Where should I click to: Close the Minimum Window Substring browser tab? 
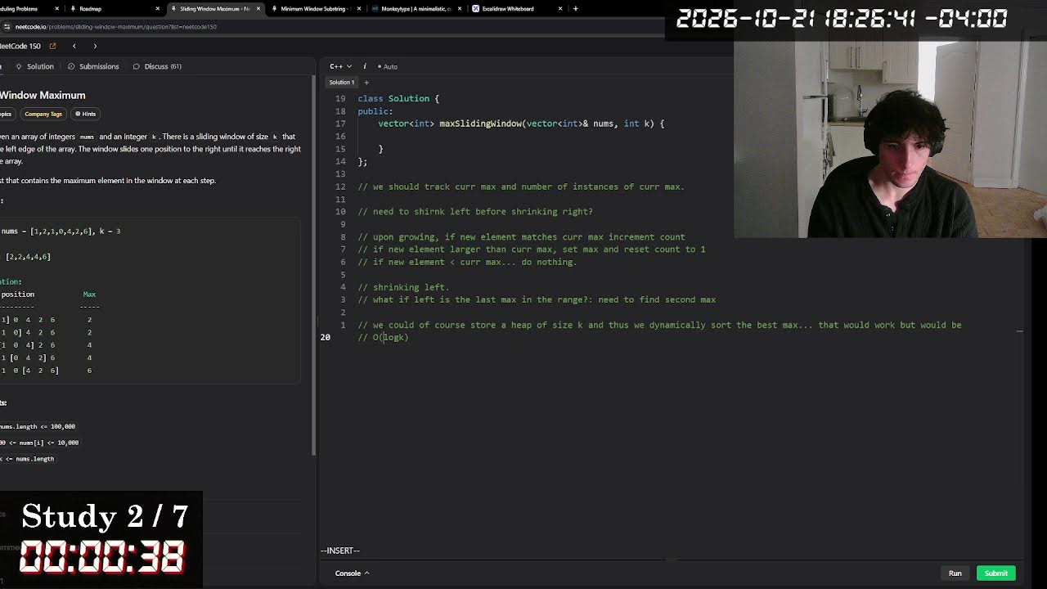coord(359,9)
